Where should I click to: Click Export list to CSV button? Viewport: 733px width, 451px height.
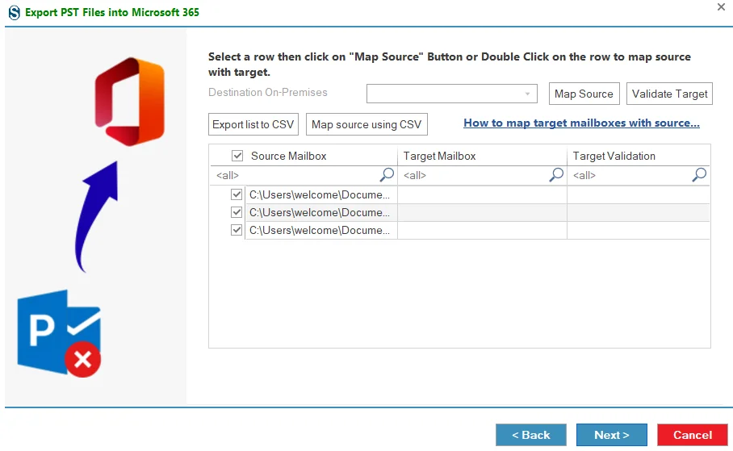pyautogui.click(x=253, y=124)
